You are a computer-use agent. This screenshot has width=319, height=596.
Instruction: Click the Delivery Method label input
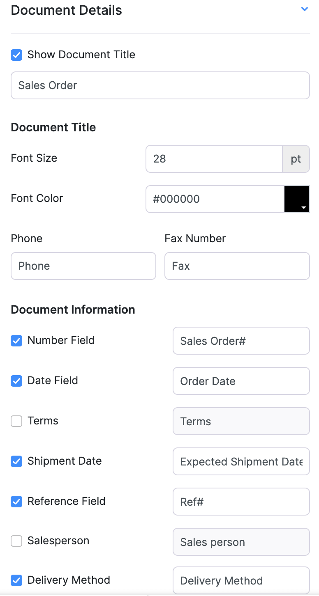point(241,580)
